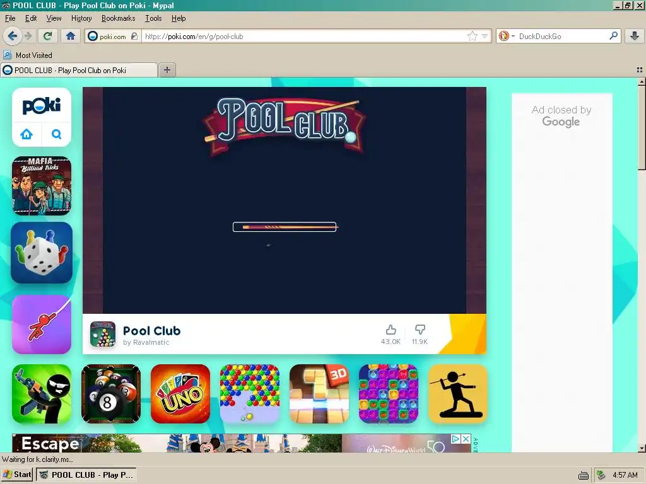The image size is (646, 484).
Task: Select the POOL CLUB taskbar button
Action: click(86, 475)
